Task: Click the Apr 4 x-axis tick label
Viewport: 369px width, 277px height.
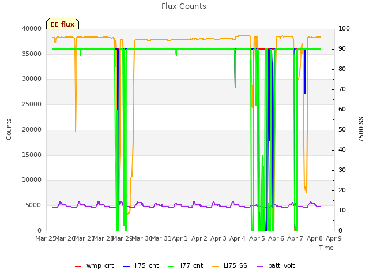Action: [238, 238]
